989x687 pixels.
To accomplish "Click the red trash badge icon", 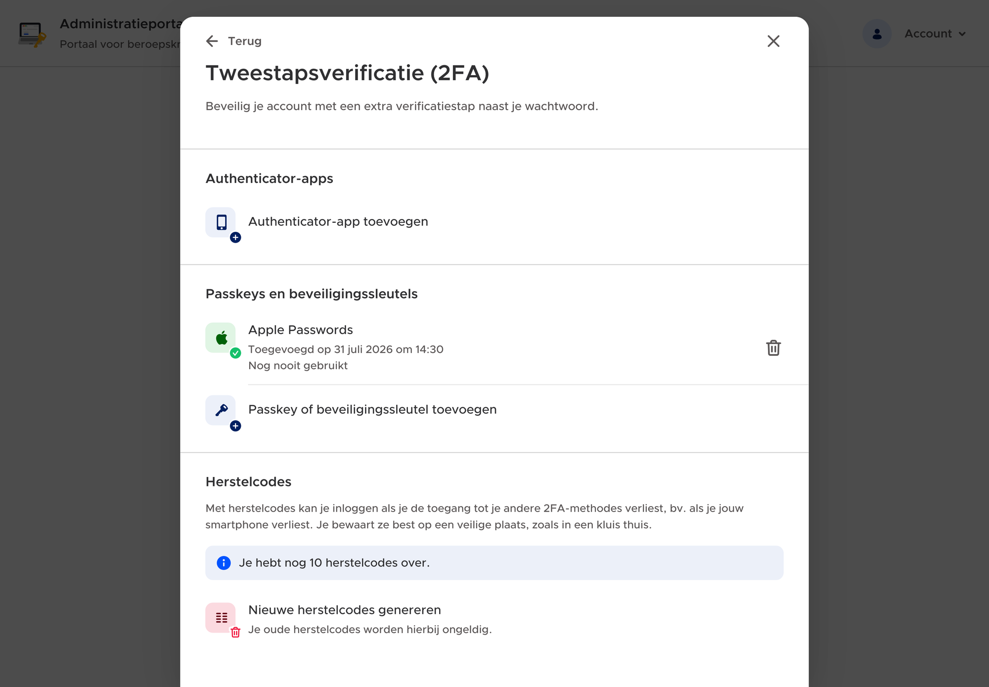I will (x=235, y=632).
